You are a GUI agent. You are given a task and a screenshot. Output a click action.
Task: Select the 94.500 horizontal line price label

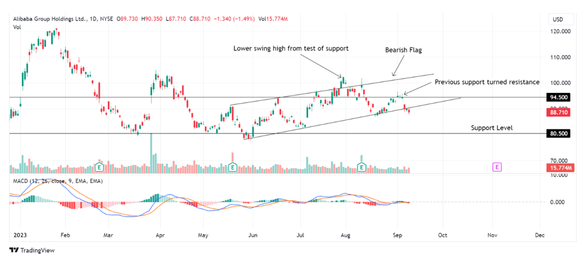tap(558, 97)
